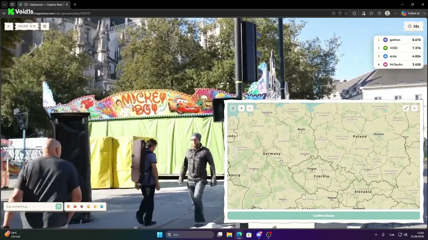Open the browser History panel
Viewport: 428px width, 240px height.
pyautogui.click(x=380, y=13)
